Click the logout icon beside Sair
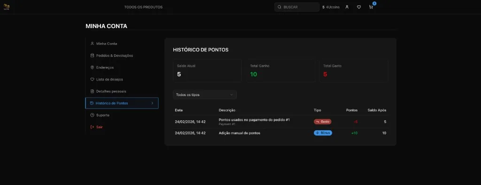Viewport: 481px width, 185px height. [92, 127]
